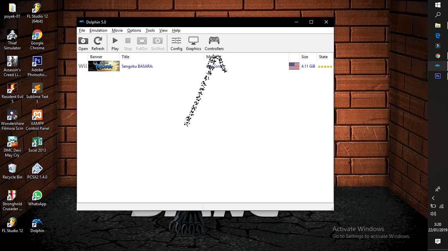
Task: Refresh the game list
Action: click(x=98, y=44)
